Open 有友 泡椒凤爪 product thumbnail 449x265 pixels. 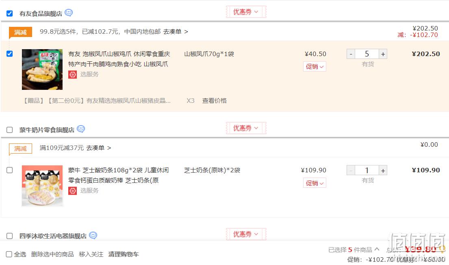tap(42, 70)
